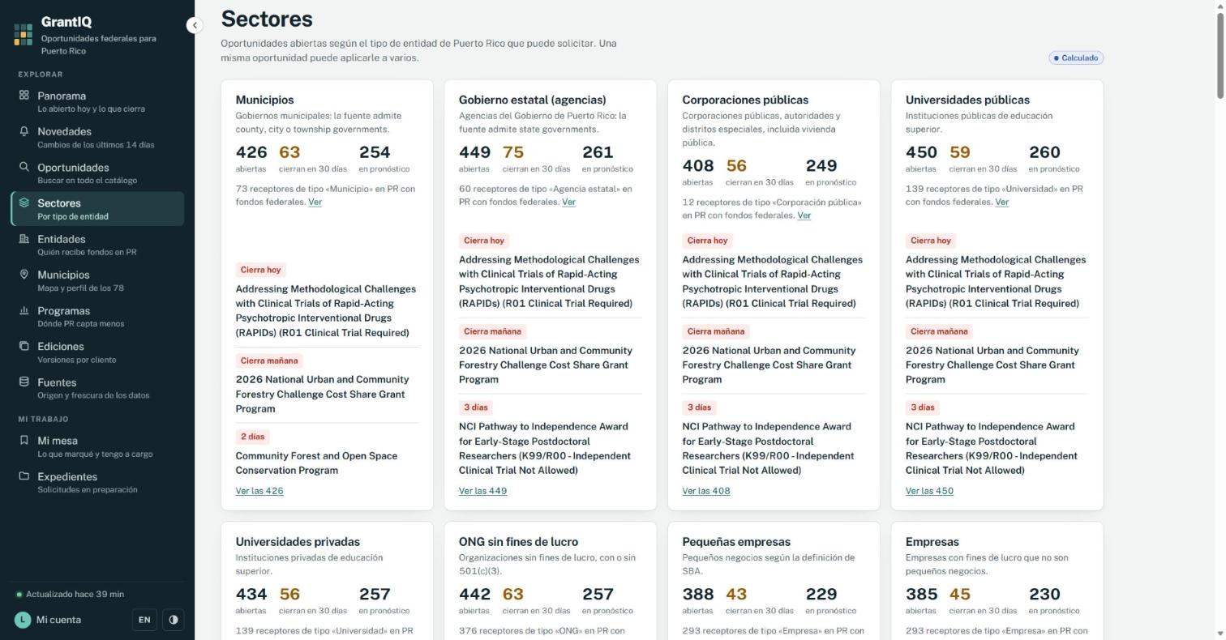
Task: Click the Entidades building icon
Action: (x=24, y=238)
